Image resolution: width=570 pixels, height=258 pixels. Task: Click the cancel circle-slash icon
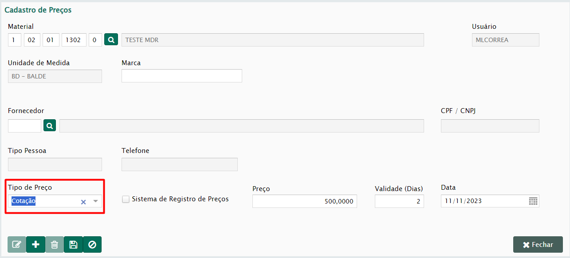92,245
